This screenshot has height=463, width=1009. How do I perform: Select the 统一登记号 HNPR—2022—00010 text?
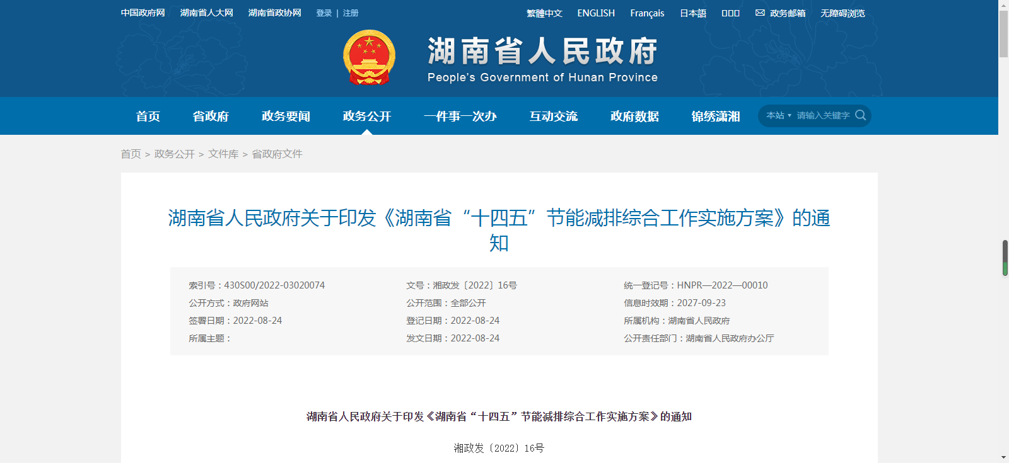696,285
